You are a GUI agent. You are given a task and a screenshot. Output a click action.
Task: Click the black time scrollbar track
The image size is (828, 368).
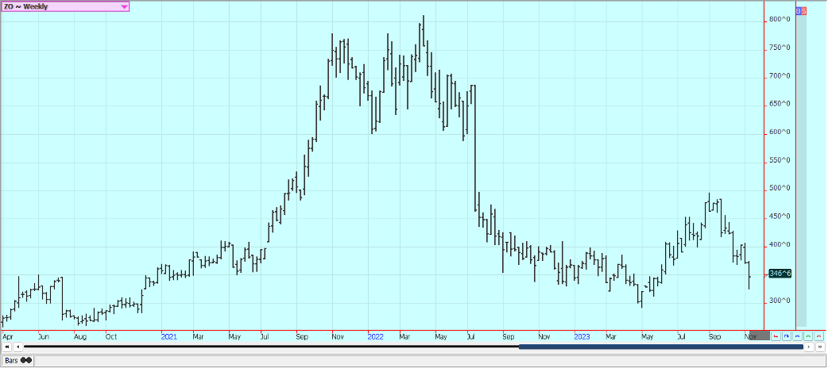pos(272,347)
